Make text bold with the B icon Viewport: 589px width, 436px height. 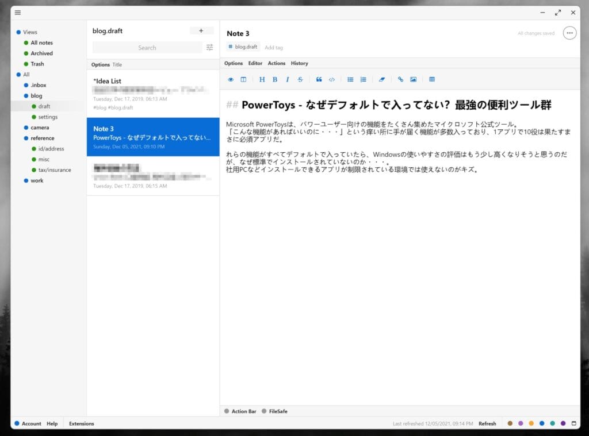click(275, 79)
